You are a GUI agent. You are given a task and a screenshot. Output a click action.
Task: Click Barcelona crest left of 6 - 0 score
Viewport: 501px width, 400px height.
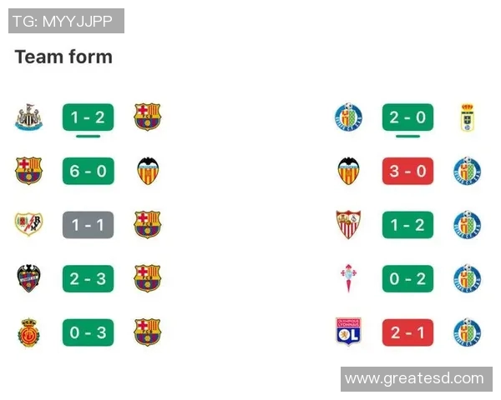pyautogui.click(x=28, y=171)
